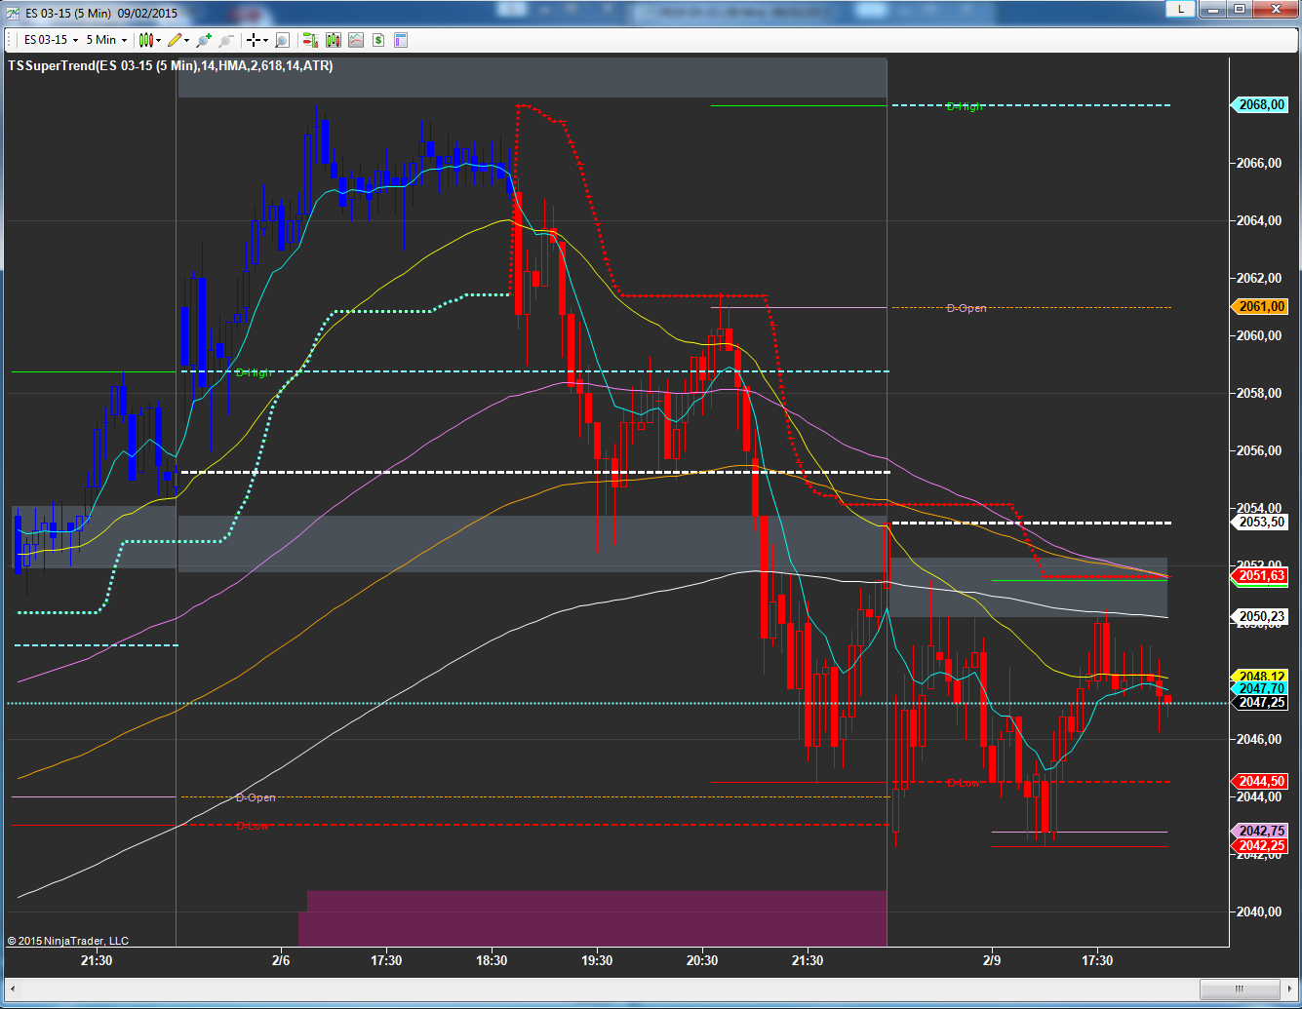Select the TSSuperTrend indicator label
The image size is (1302, 1009).
pyautogui.click(x=170, y=66)
